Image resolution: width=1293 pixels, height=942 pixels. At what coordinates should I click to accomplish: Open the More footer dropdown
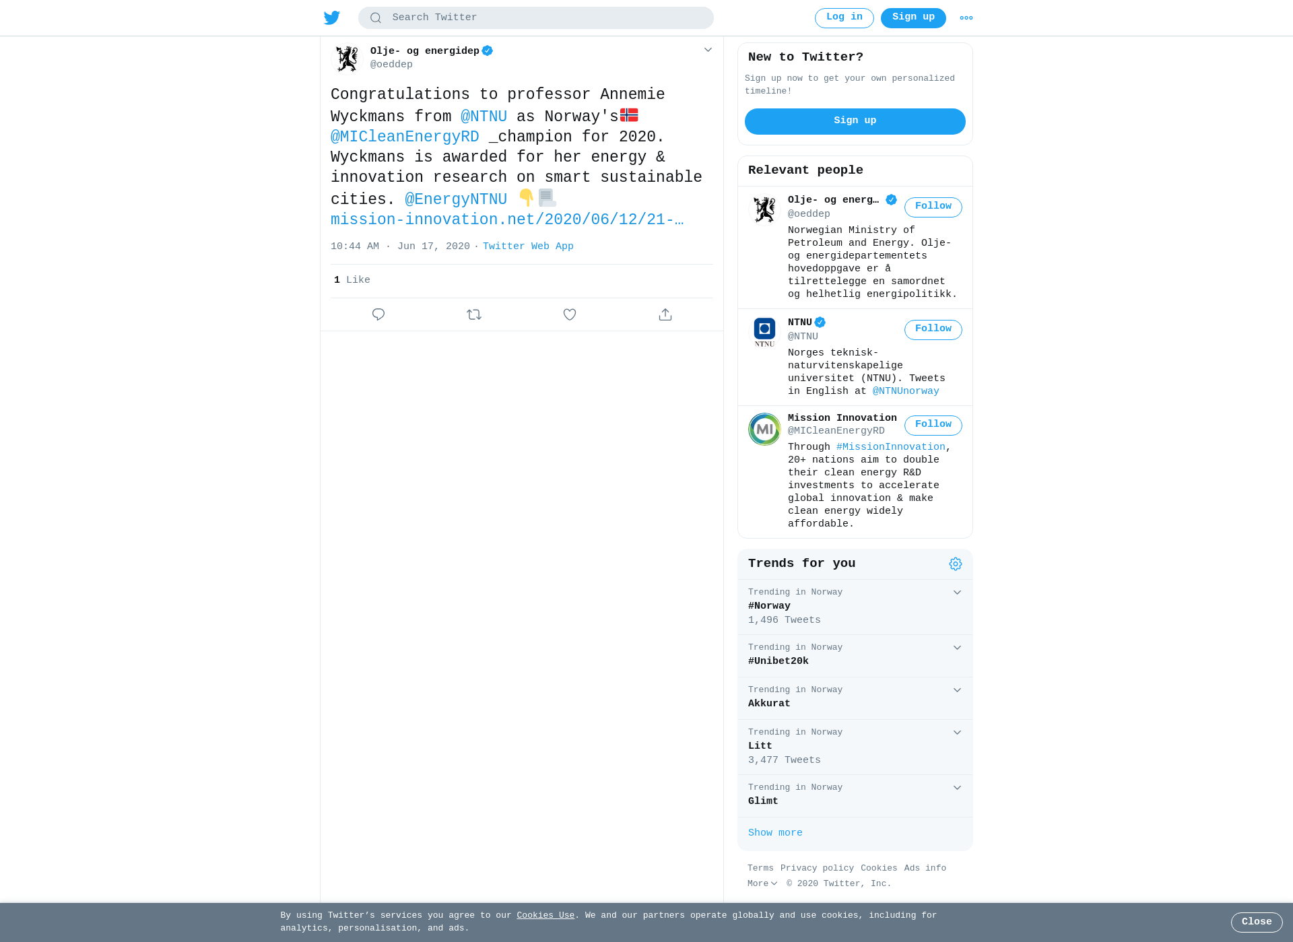point(762,883)
